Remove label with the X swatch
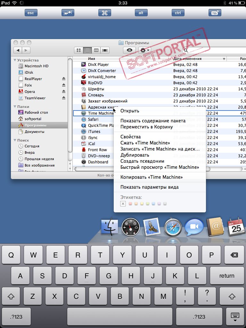Screen dimensions: 246x328 pos(123,203)
